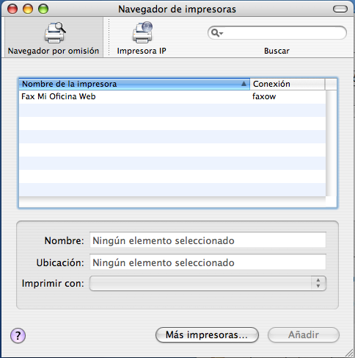This screenshot has width=355, height=358.
Task: Click the Ubicación text field
Action: tap(208, 262)
